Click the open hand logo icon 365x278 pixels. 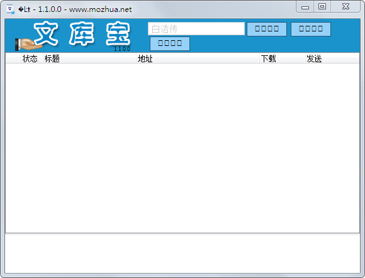28,44
